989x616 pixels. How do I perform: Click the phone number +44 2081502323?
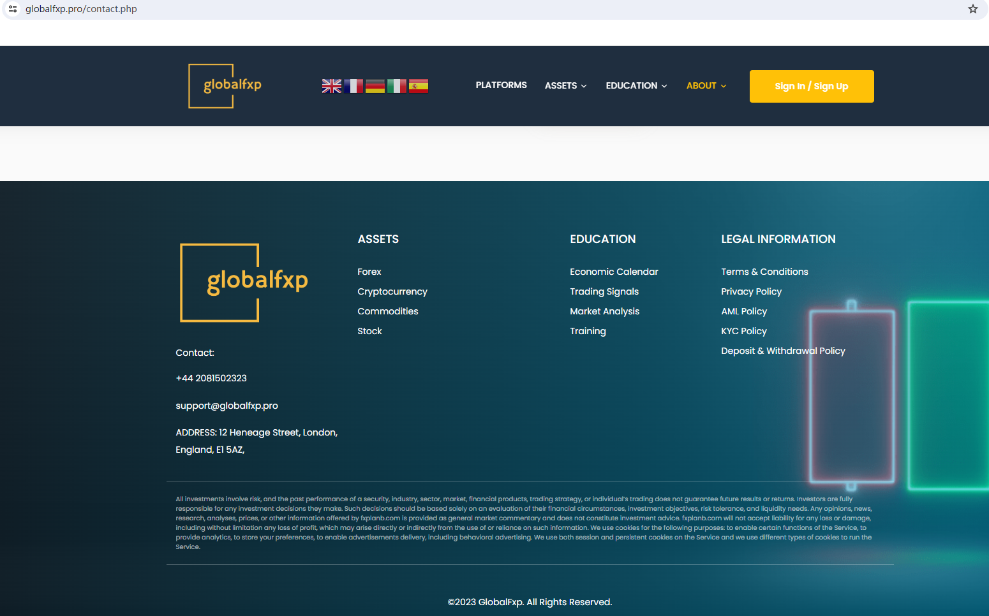click(211, 378)
